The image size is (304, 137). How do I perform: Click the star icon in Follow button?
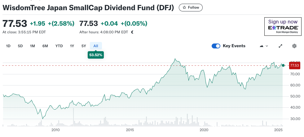point(184,7)
